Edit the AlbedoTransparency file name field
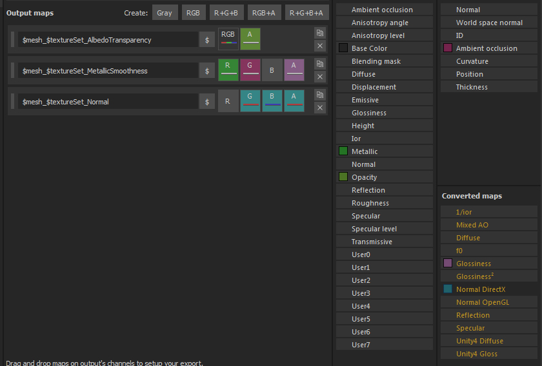 point(108,40)
